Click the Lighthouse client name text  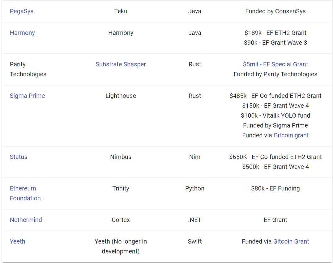[x=121, y=96]
